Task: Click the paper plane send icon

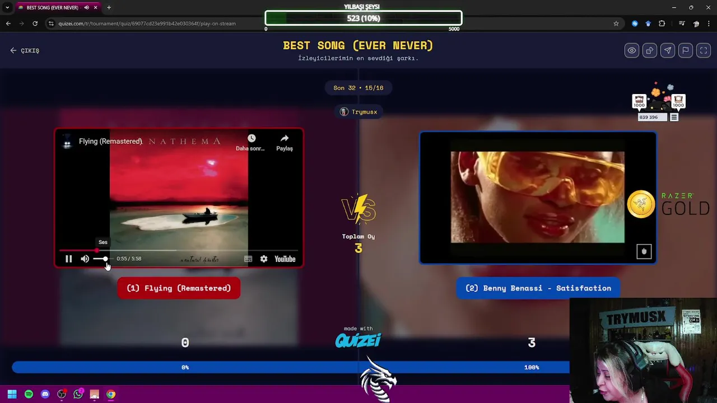Action: [x=668, y=50]
